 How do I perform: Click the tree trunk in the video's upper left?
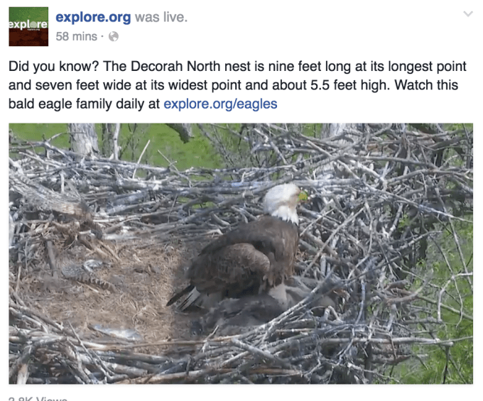coord(82,138)
